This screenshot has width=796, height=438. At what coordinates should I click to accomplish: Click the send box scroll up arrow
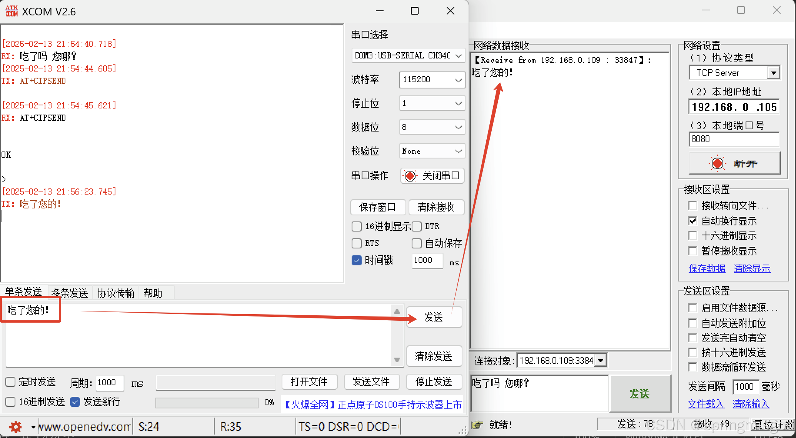tap(397, 311)
